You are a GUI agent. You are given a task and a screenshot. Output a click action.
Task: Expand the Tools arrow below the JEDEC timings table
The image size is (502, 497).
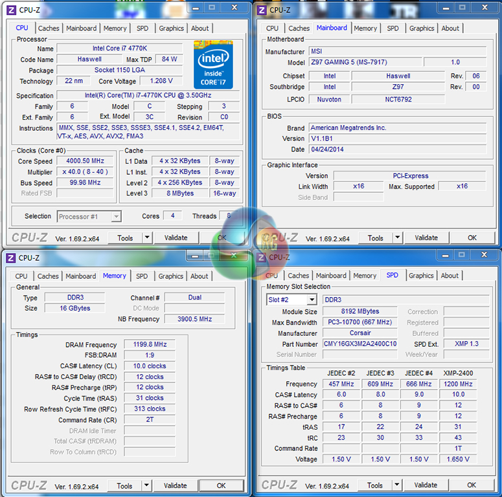tap(397, 485)
